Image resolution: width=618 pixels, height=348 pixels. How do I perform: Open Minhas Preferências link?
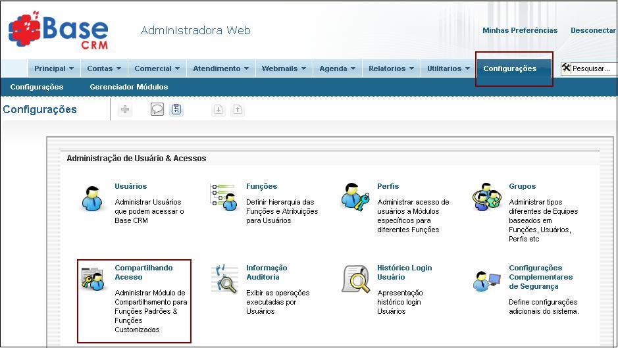[520, 30]
